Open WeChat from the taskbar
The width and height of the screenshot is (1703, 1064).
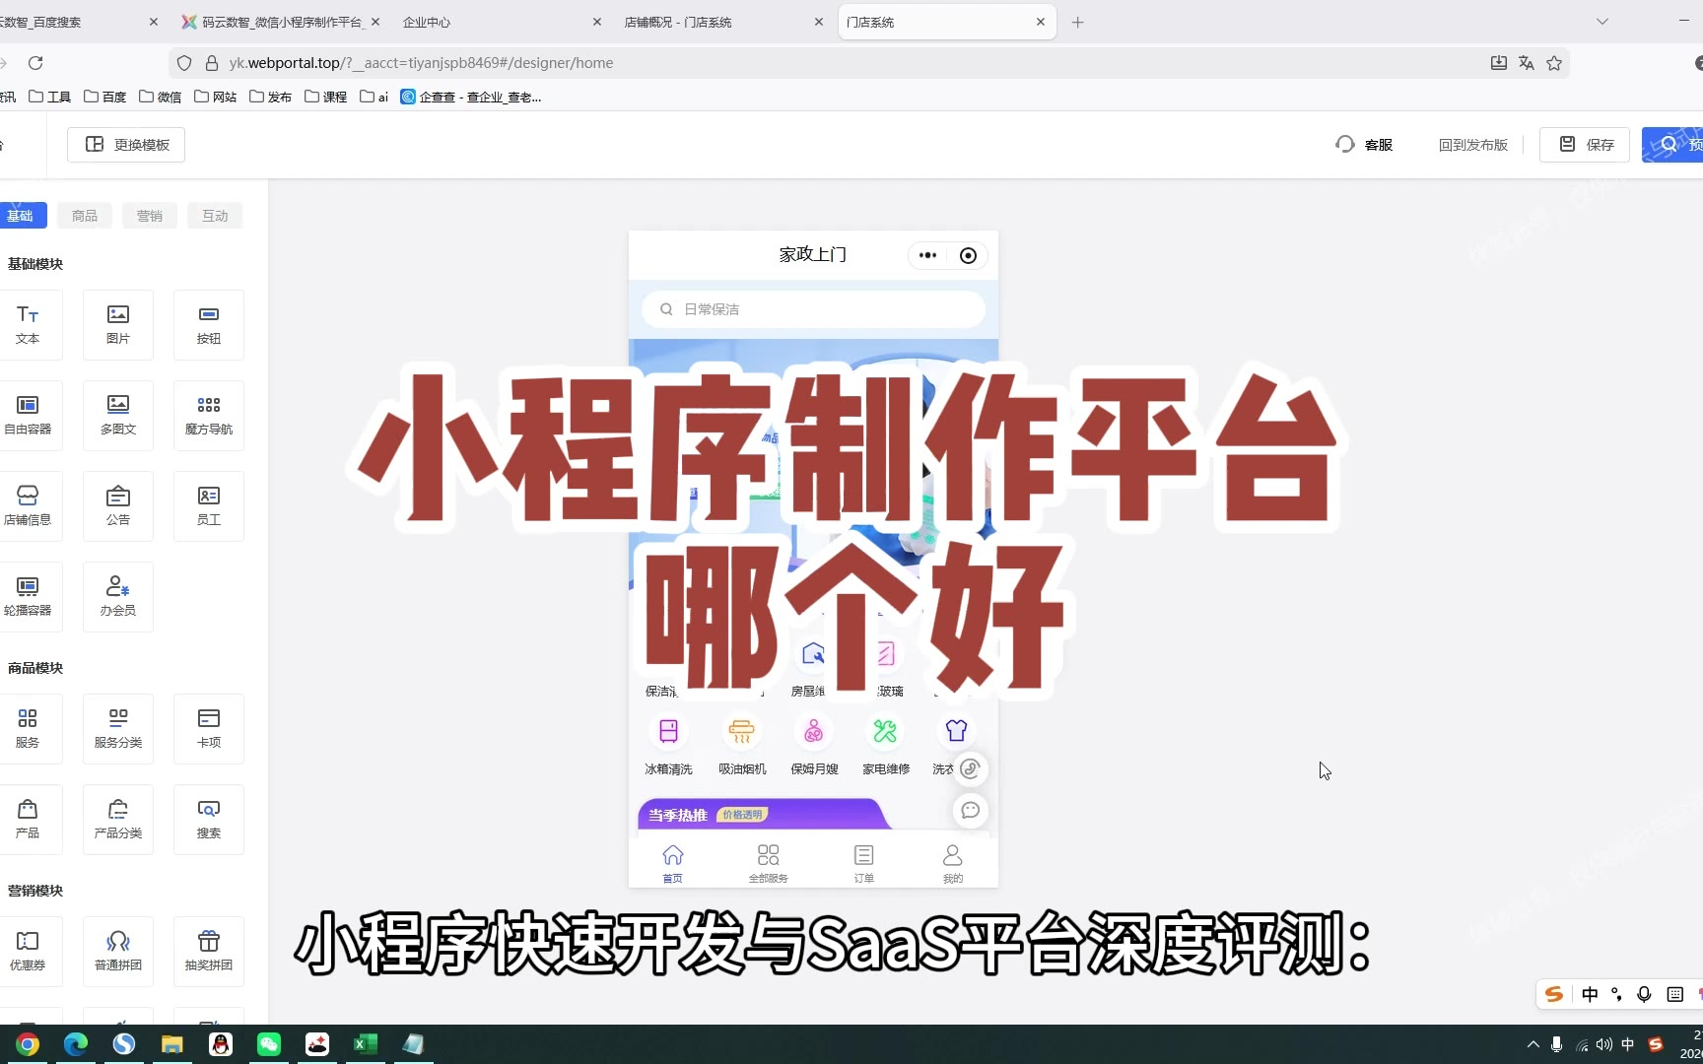pyautogui.click(x=269, y=1044)
